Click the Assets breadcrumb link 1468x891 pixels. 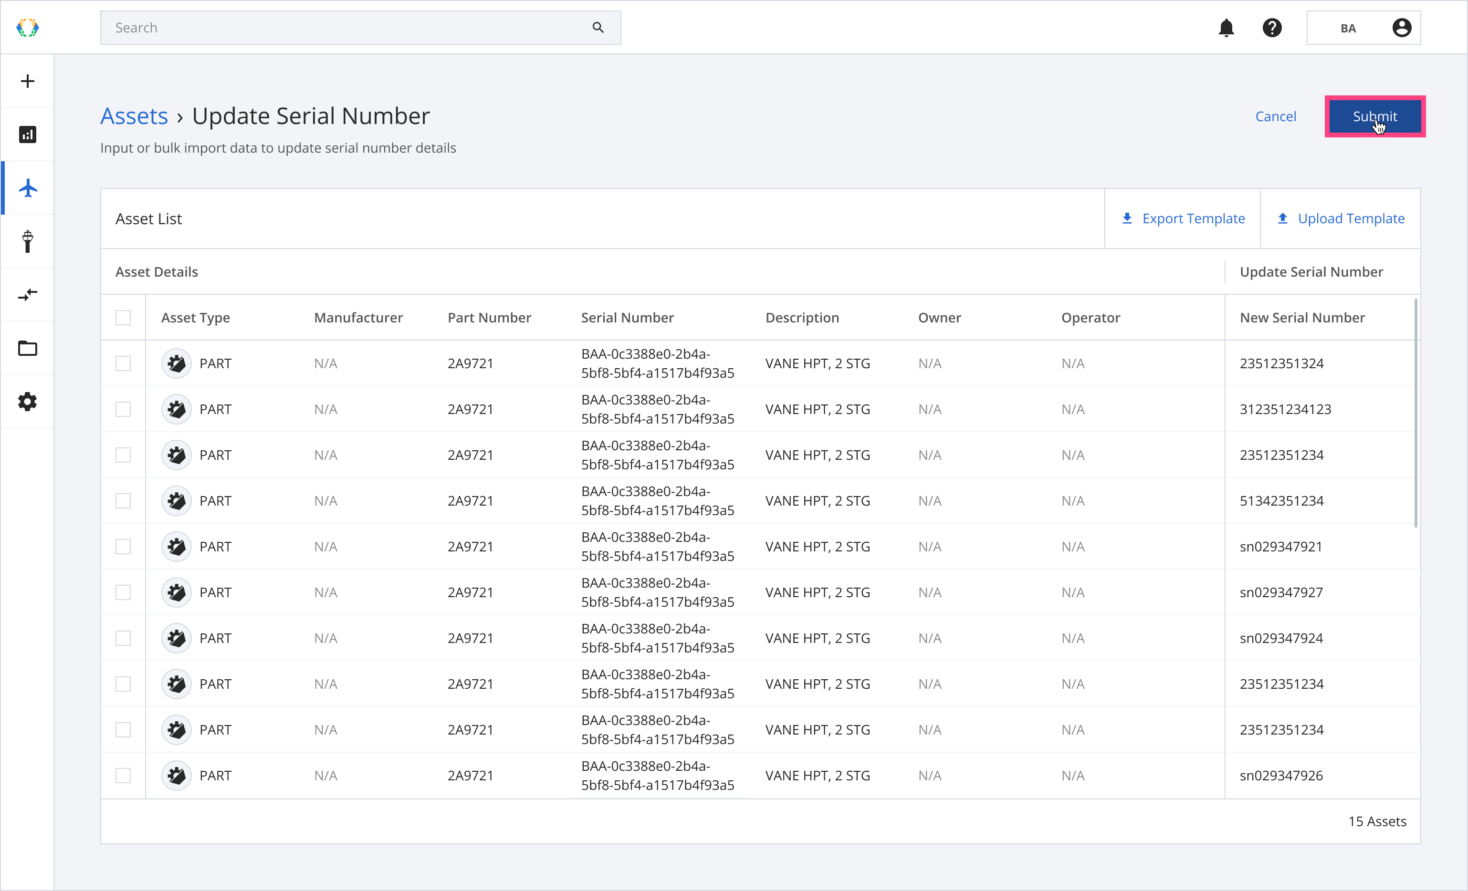click(x=133, y=115)
